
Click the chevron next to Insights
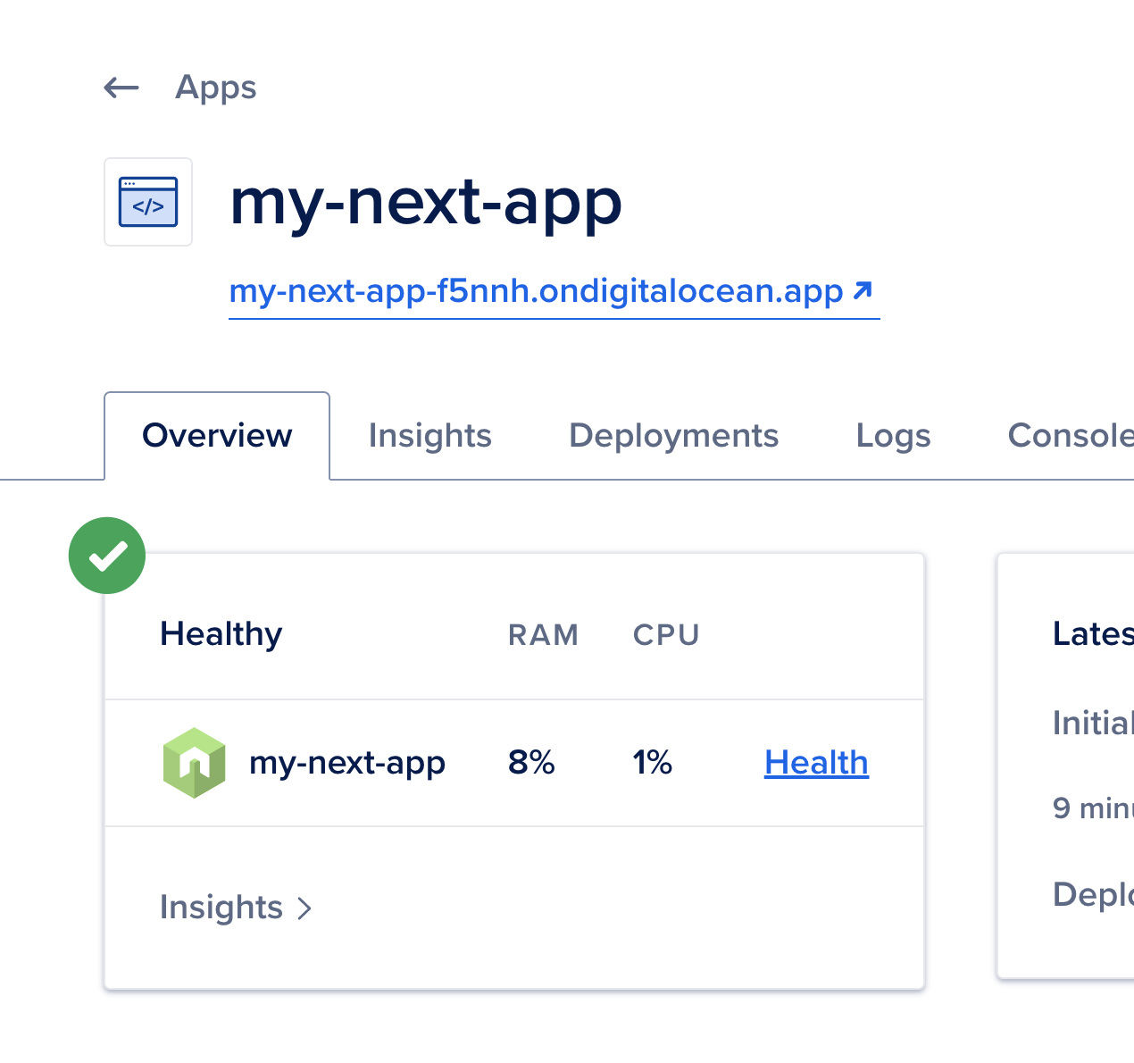304,908
